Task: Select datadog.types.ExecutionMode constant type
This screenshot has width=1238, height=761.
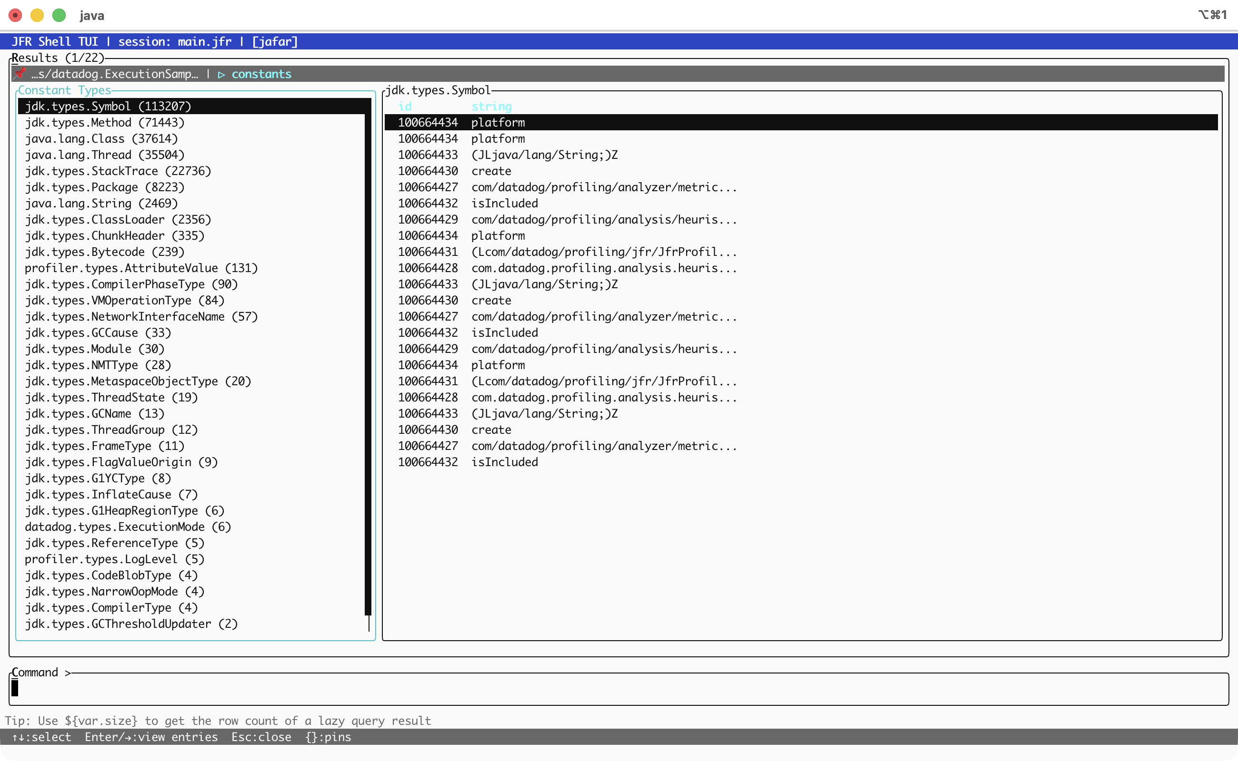Action: click(x=128, y=527)
